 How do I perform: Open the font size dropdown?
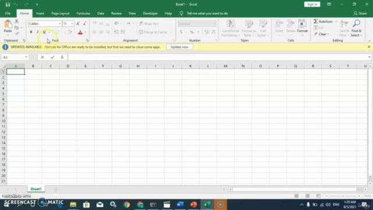pyautogui.click(x=72, y=23)
